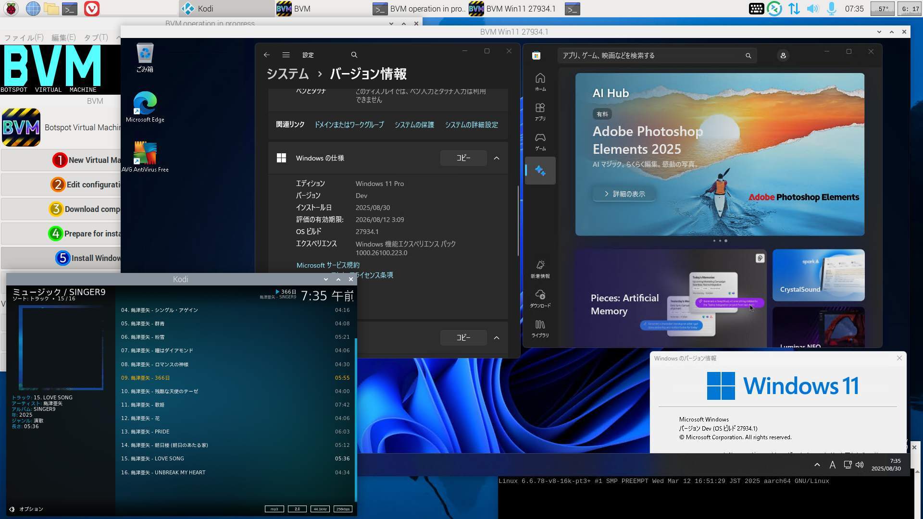The width and height of the screenshot is (923, 519).
Task: Open the Microsoft service agreement link
Action: [x=328, y=265]
